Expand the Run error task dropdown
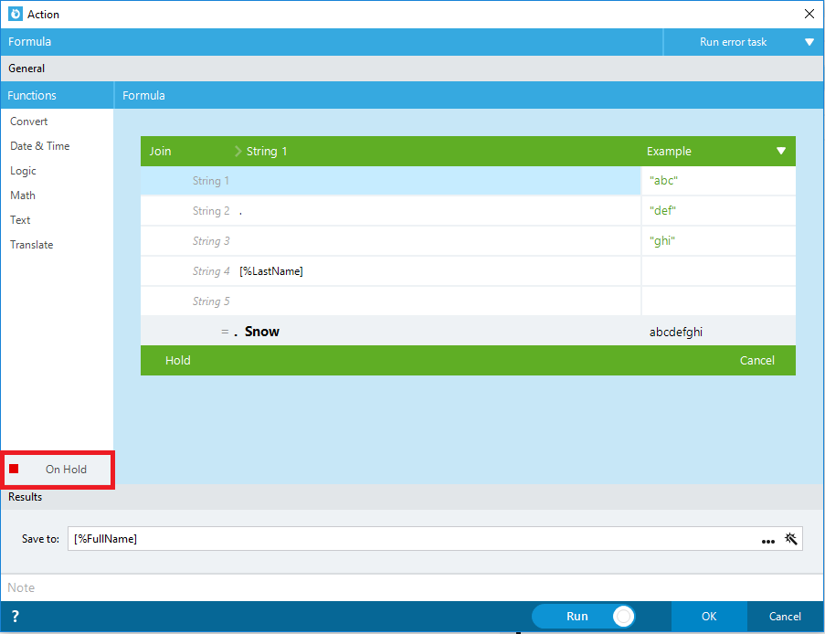The image size is (825, 634). pos(809,42)
